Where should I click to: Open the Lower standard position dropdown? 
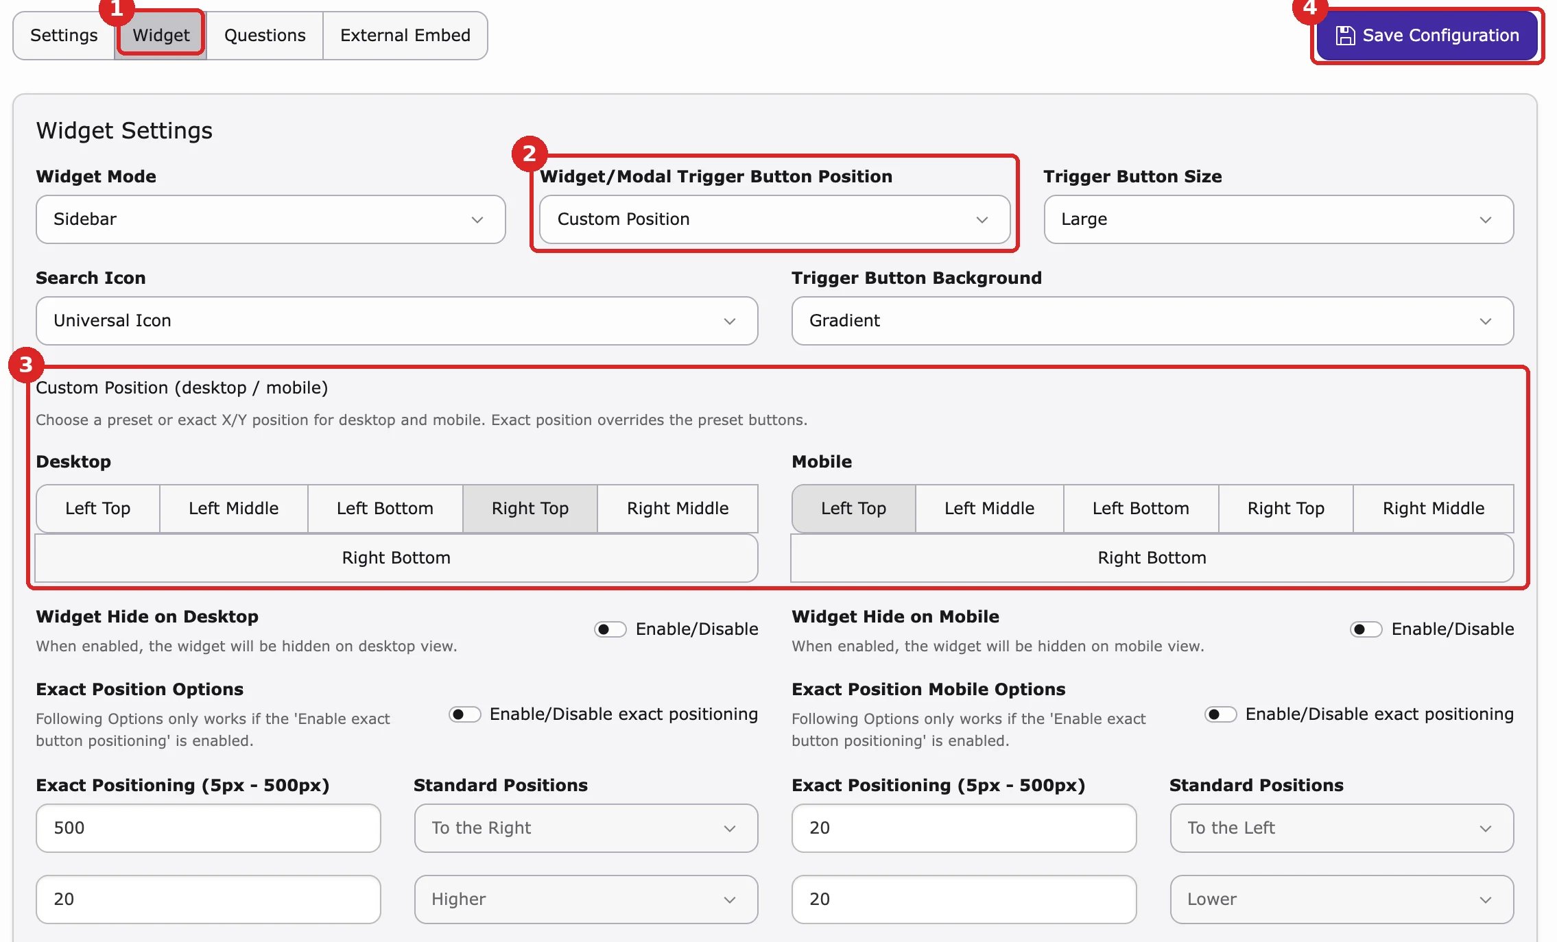[1342, 899]
